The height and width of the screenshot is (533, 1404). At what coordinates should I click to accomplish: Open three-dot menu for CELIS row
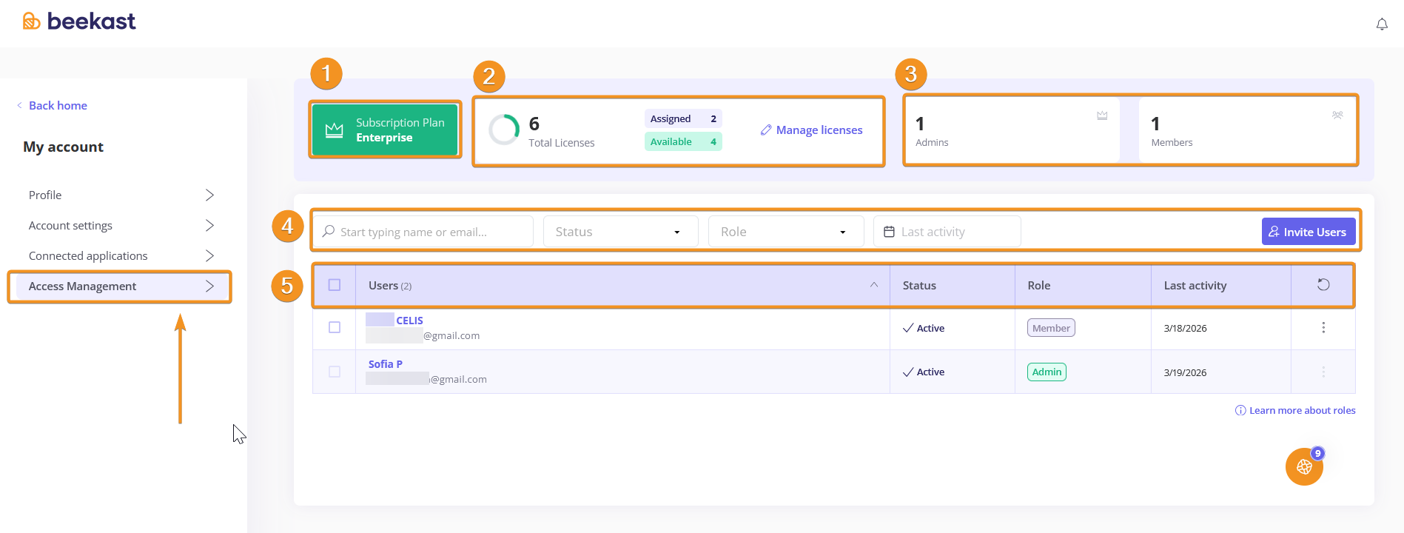pos(1323,328)
